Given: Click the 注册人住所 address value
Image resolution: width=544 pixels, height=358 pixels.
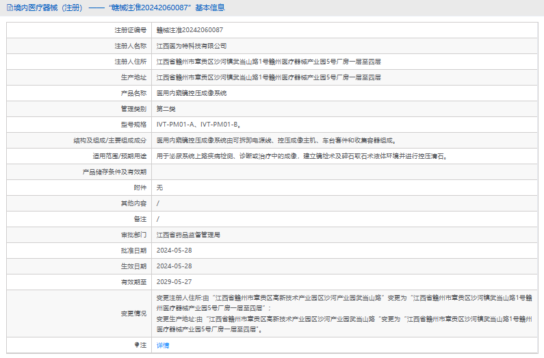Looking at the screenshot, I should 268,62.
